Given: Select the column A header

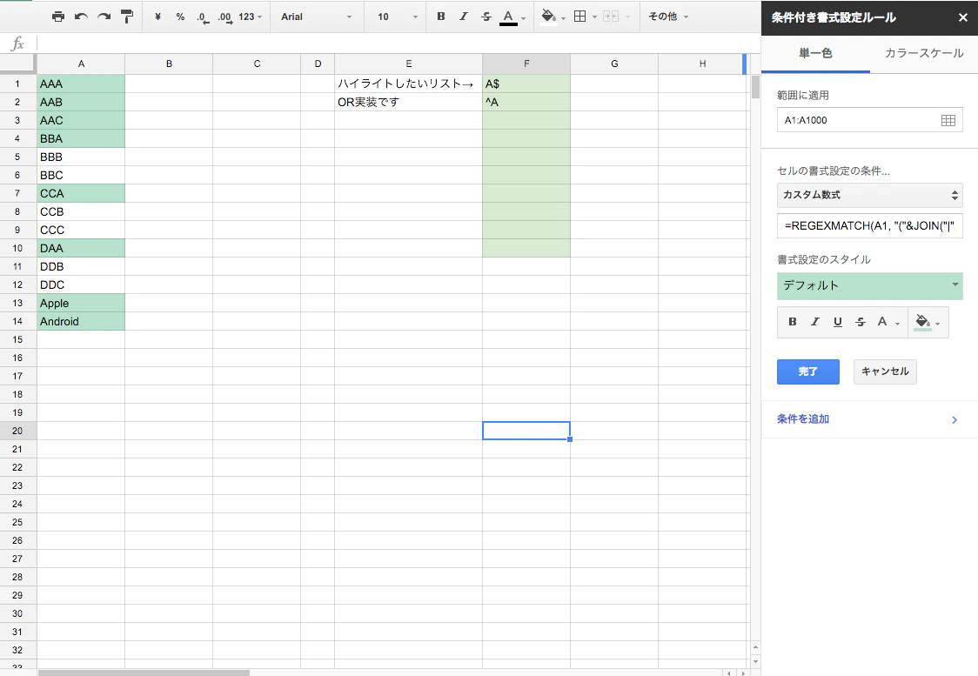Looking at the screenshot, I should (x=81, y=64).
